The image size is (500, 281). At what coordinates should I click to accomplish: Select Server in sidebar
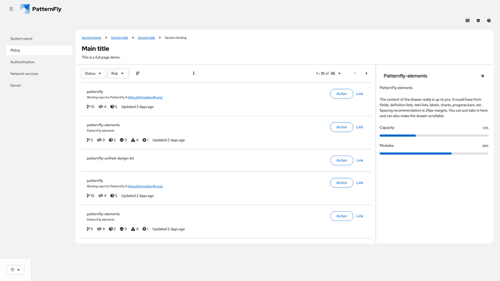click(39, 86)
